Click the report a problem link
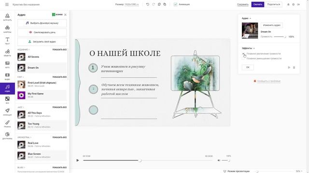Image resolution: width=309 pixels, height=173 pixels. pyautogui.click(x=268, y=81)
